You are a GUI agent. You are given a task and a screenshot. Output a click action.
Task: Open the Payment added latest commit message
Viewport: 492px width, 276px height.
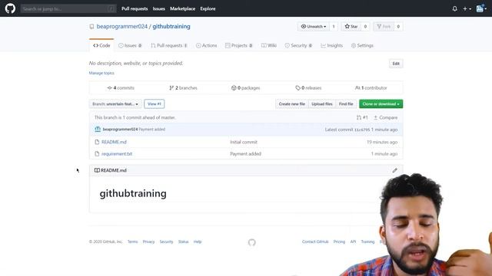click(x=152, y=130)
